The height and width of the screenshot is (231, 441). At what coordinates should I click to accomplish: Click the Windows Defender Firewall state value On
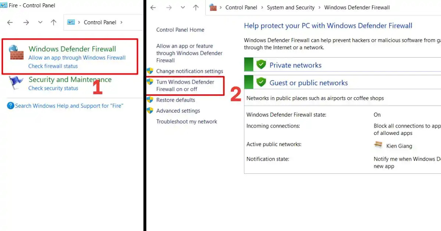377,115
